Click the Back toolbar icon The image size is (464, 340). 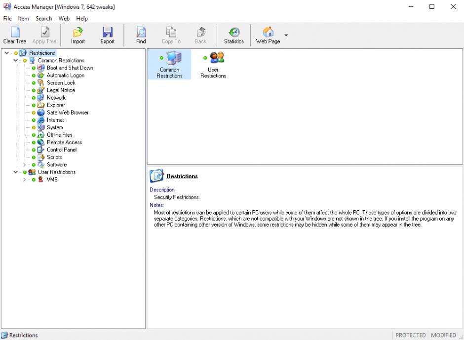(x=201, y=32)
